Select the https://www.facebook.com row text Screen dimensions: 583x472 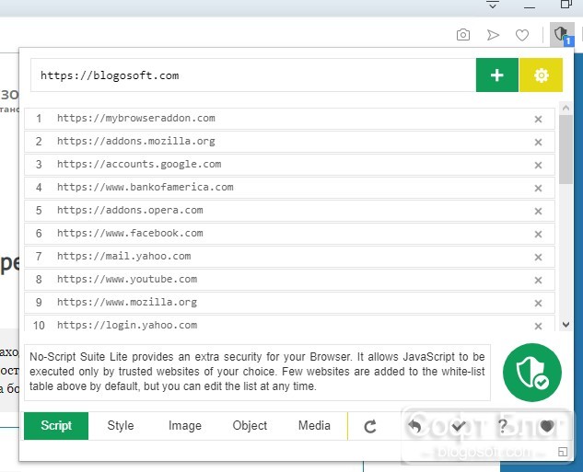pyautogui.click(x=130, y=234)
